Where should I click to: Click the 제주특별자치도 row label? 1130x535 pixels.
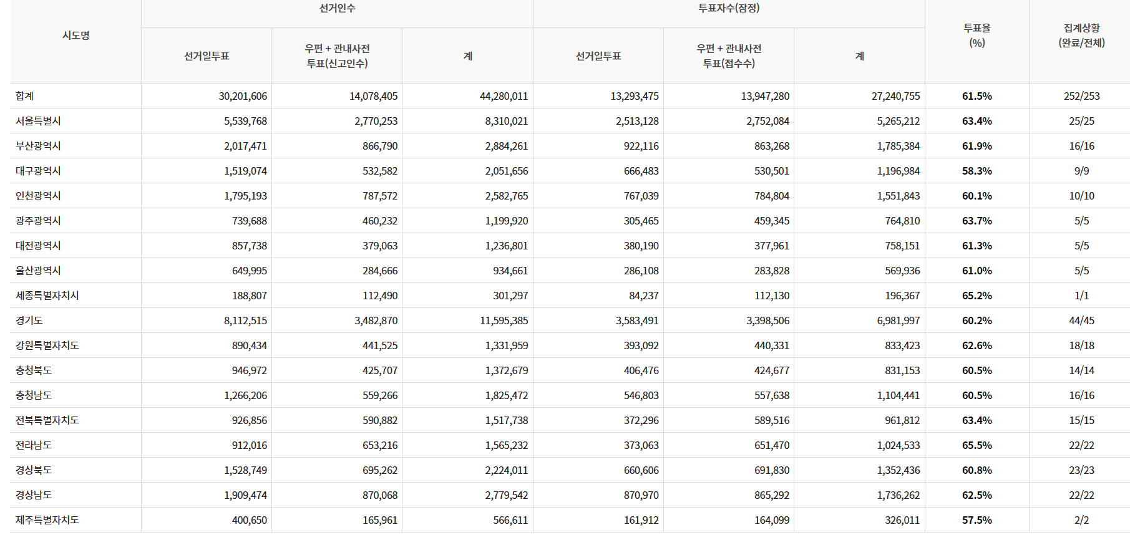pyautogui.click(x=47, y=520)
